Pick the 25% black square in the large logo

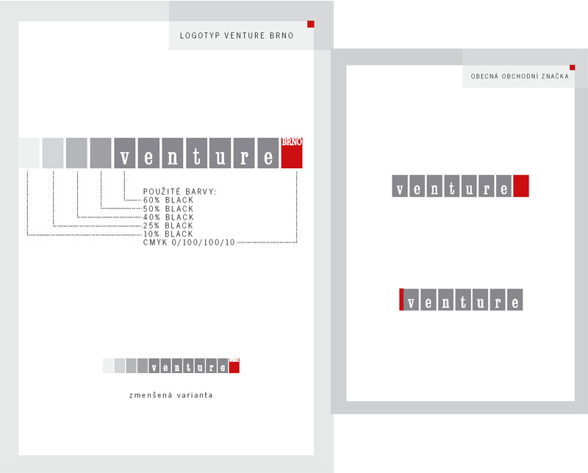[x=53, y=153]
